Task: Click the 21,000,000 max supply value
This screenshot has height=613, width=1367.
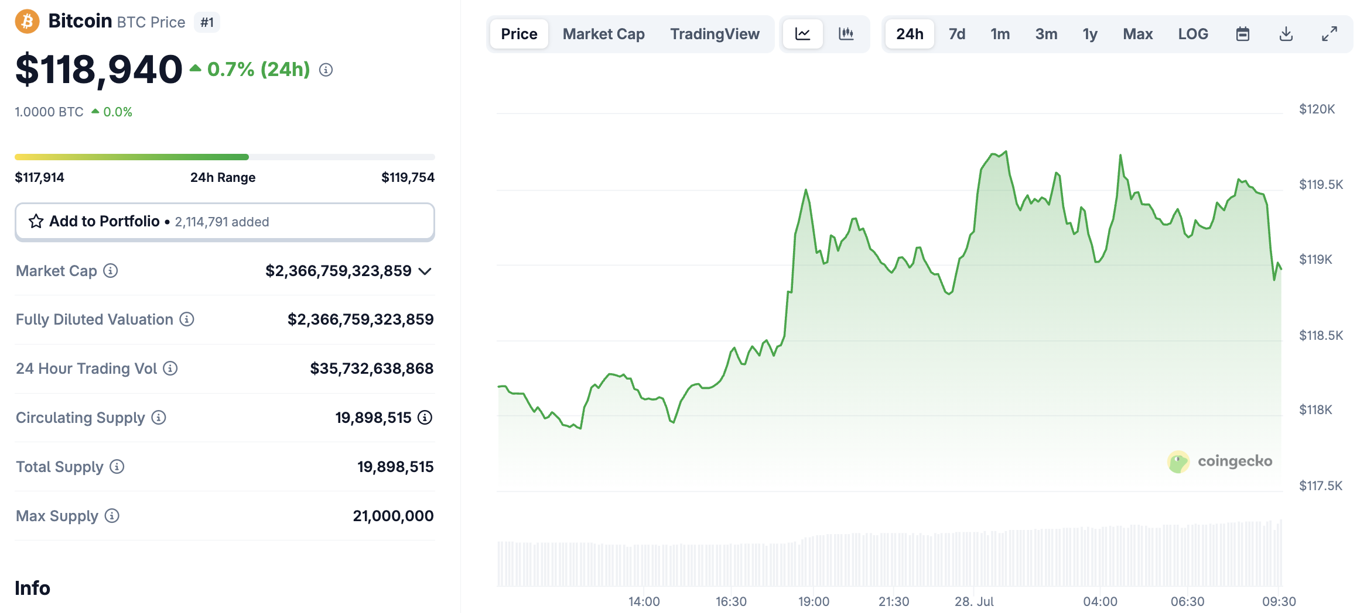Action: (393, 516)
